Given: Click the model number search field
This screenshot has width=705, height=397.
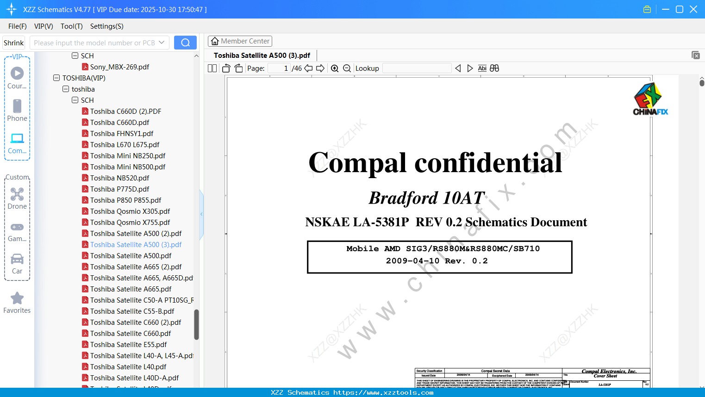Looking at the screenshot, I should click(94, 43).
